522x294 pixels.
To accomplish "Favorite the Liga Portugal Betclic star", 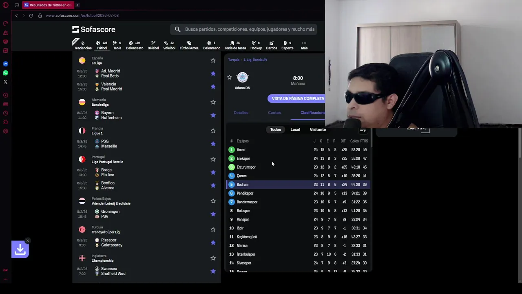I will pos(213,159).
